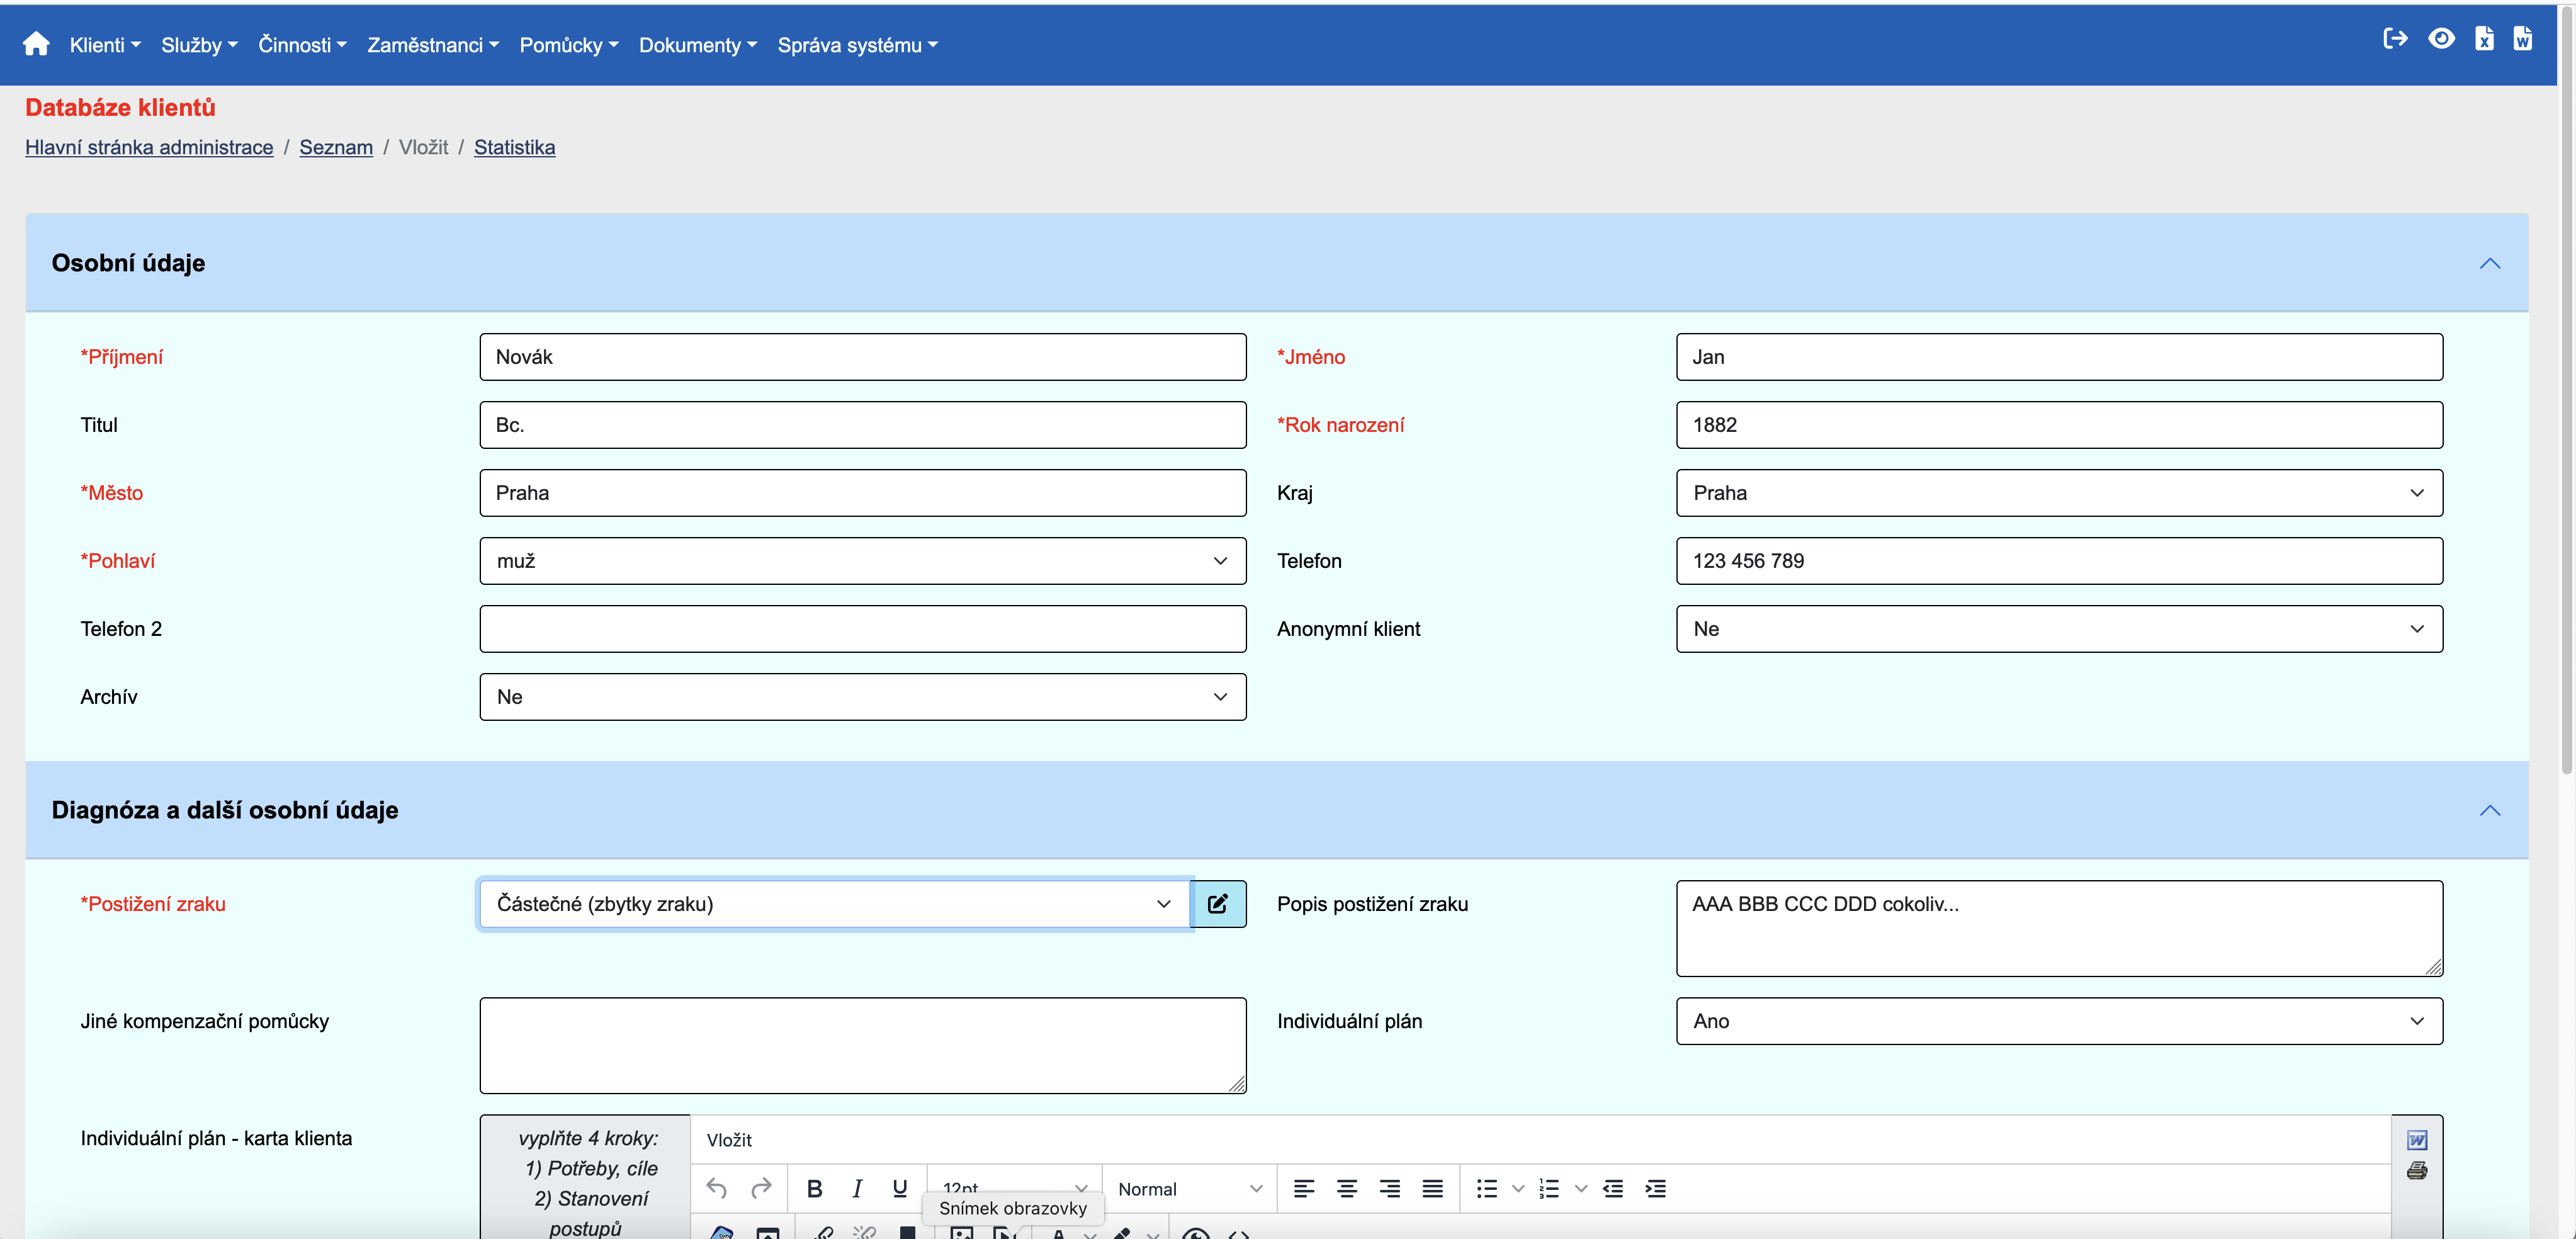
Task: Export via the Word file icon
Action: (x=2522, y=39)
